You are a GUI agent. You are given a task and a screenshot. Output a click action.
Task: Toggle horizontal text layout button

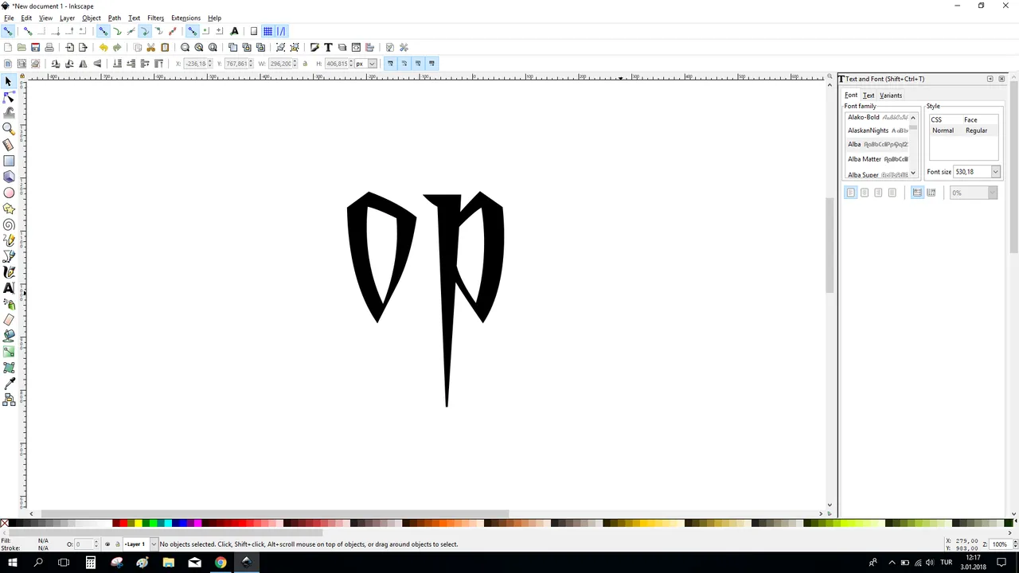click(x=917, y=193)
